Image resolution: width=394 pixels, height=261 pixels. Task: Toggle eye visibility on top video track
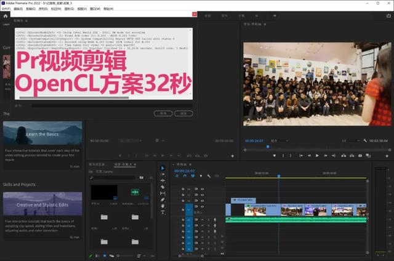[x=203, y=189]
